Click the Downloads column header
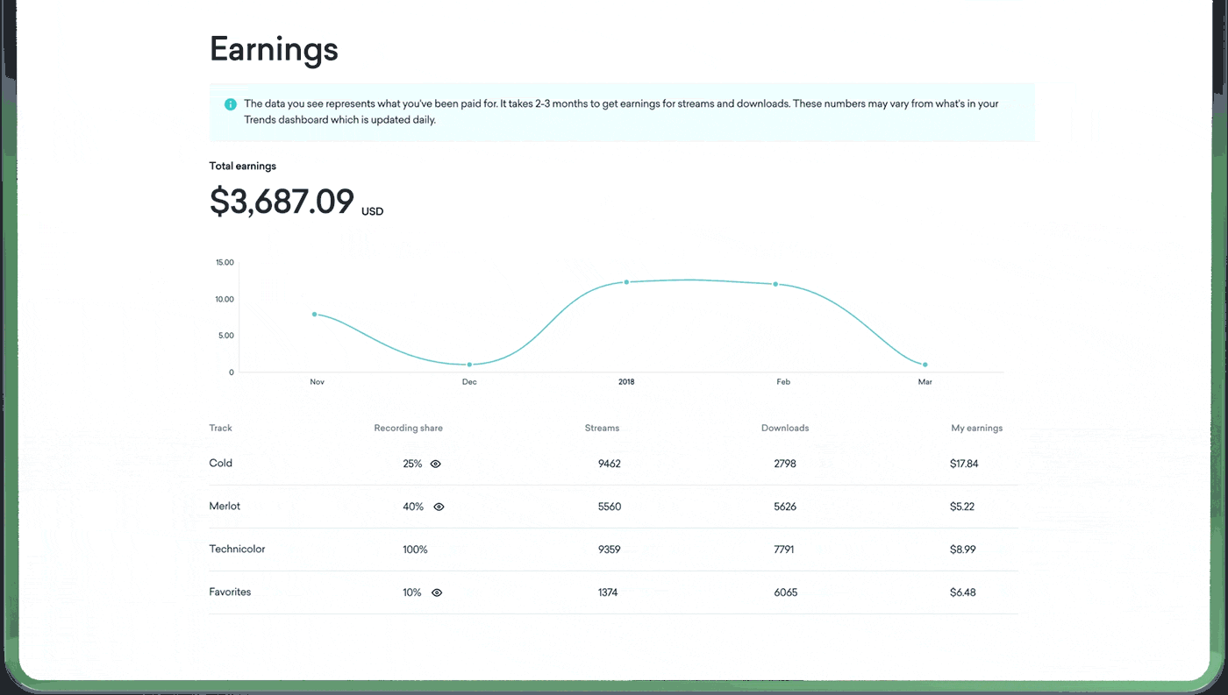 point(784,429)
